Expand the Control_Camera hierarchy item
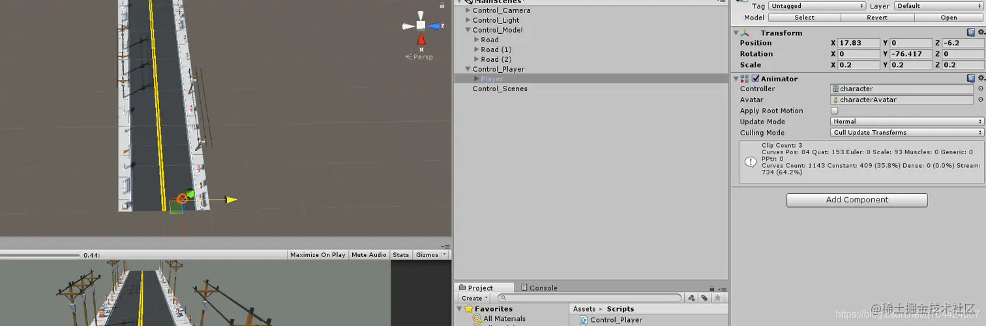Screen dimensions: 986x326 pos(468,10)
